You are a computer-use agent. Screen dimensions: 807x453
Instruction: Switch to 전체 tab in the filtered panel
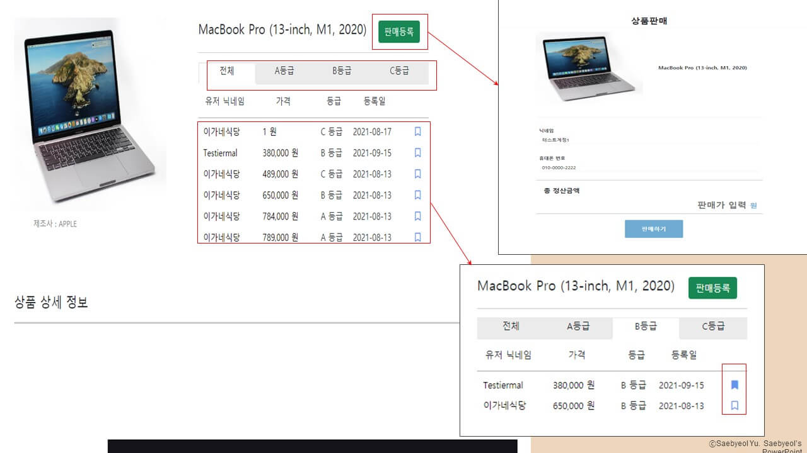click(x=511, y=327)
